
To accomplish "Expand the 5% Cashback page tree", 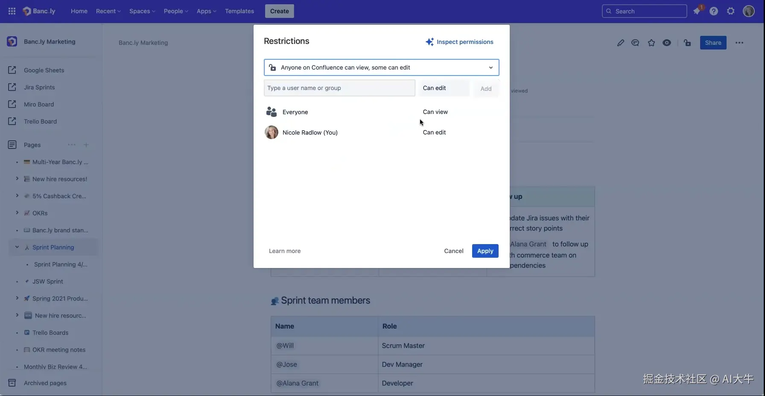I will pos(17,196).
